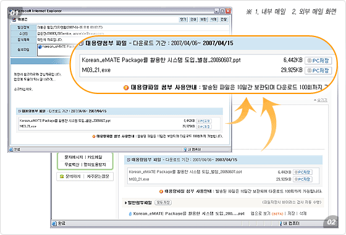Click the 내 컴퓨터 zone icon in window 01 status bar
The width and height of the screenshot is (346, 235).
tap(185, 150)
